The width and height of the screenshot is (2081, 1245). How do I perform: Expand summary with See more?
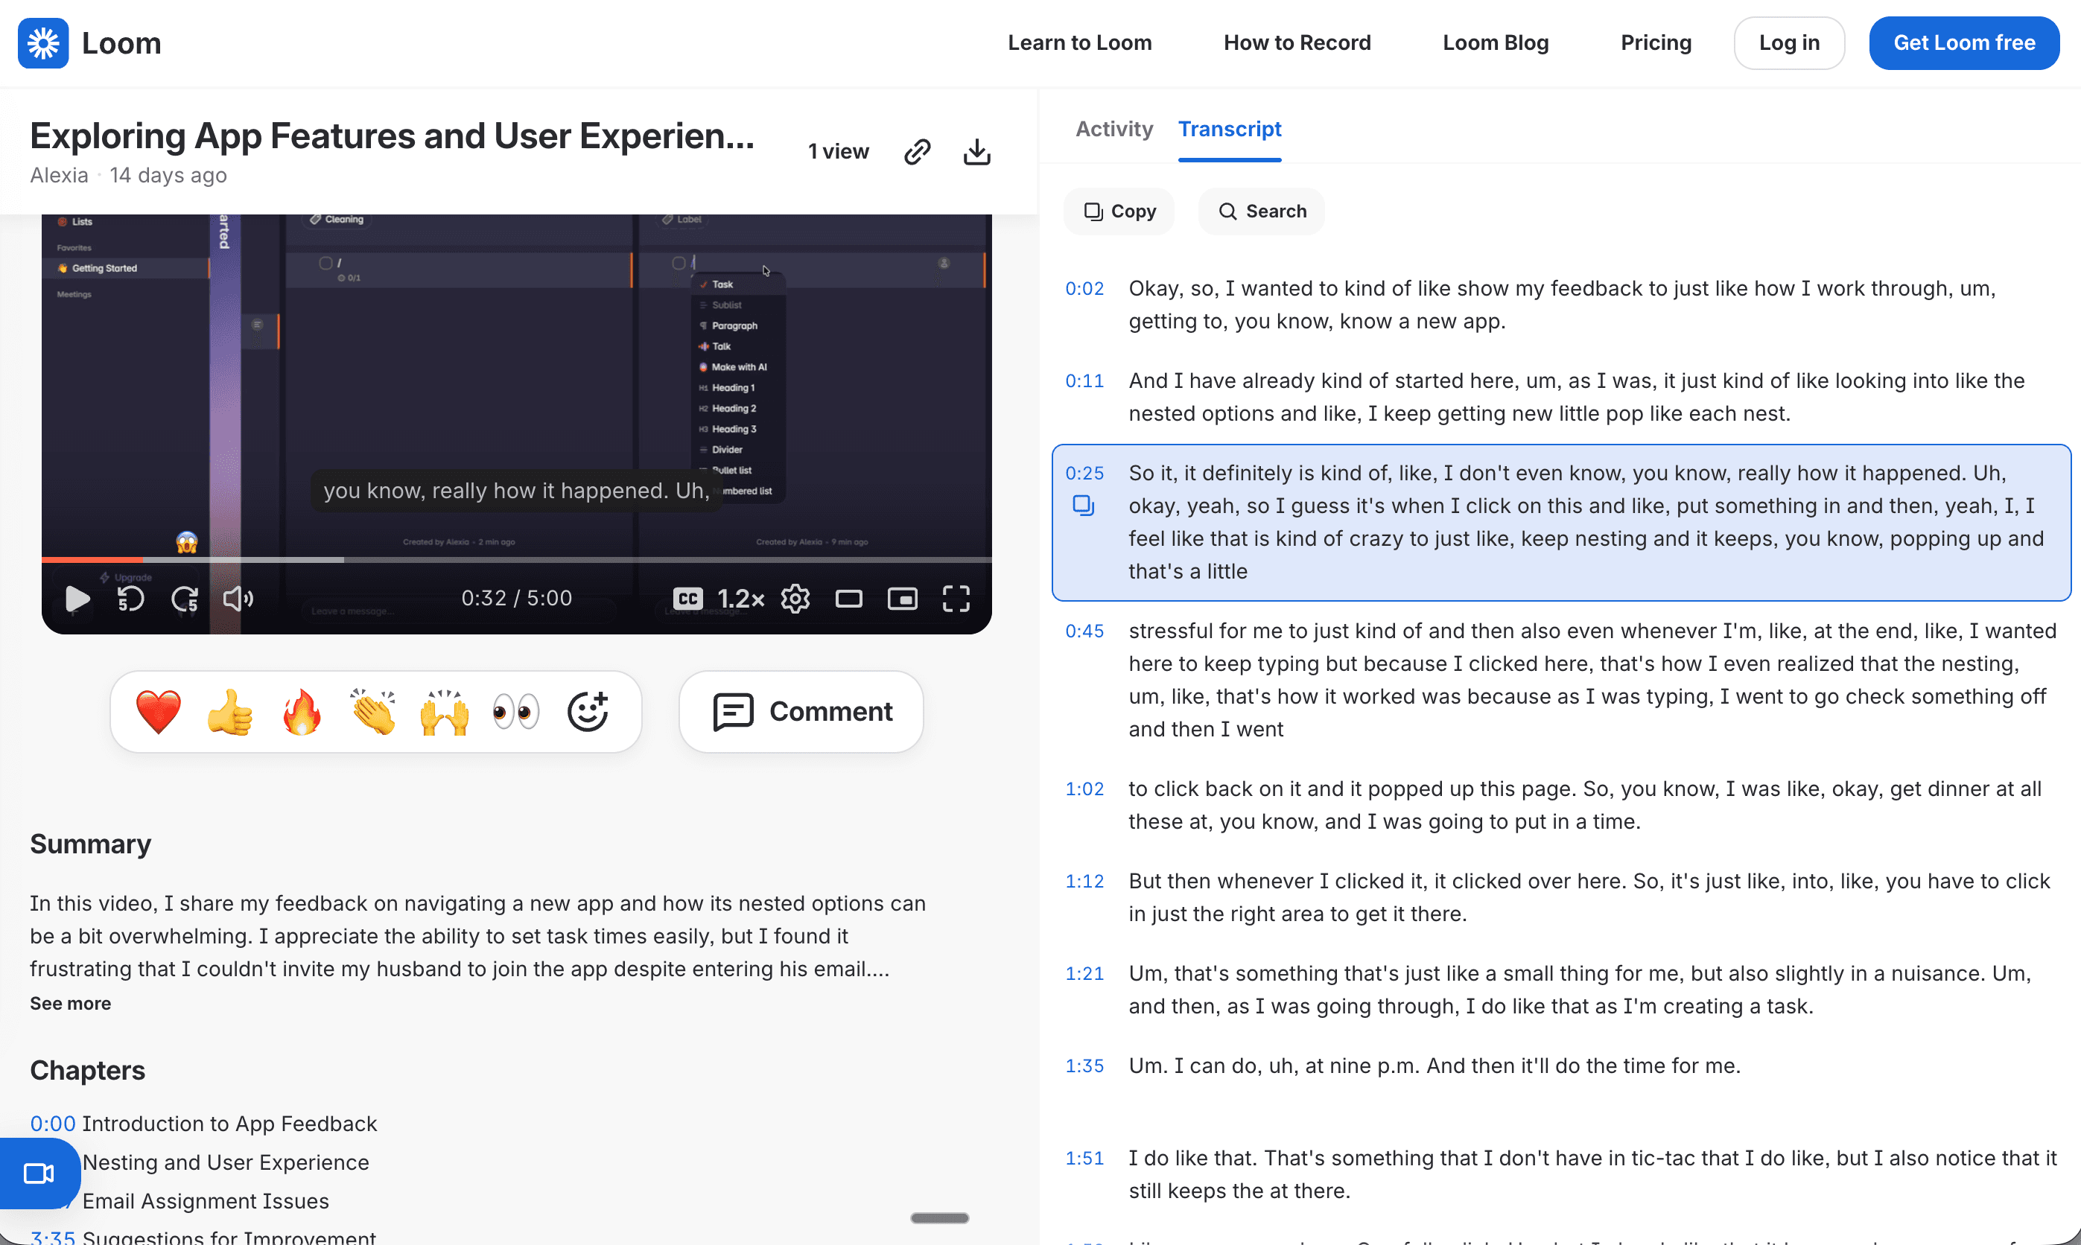click(x=71, y=1004)
